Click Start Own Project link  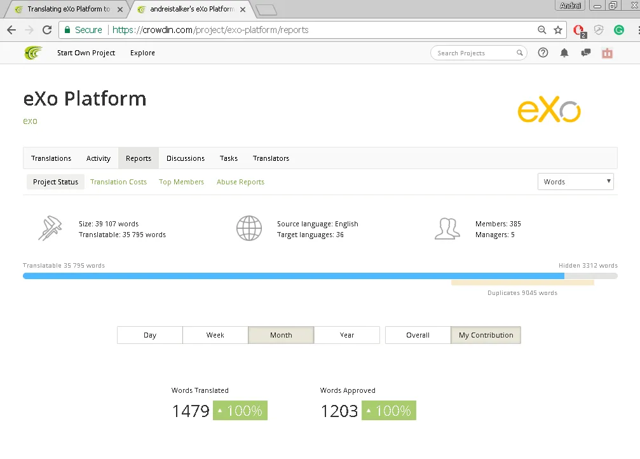[x=86, y=53]
